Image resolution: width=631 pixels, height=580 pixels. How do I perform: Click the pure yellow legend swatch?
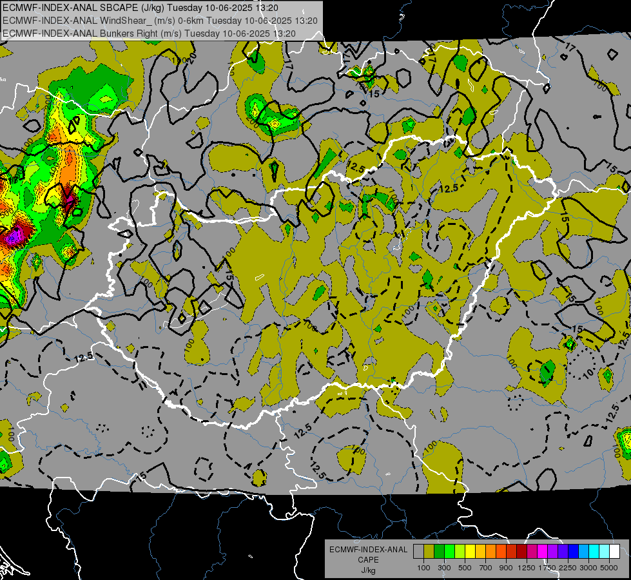coord(470,551)
